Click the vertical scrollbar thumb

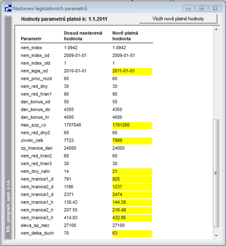(x=216, y=173)
